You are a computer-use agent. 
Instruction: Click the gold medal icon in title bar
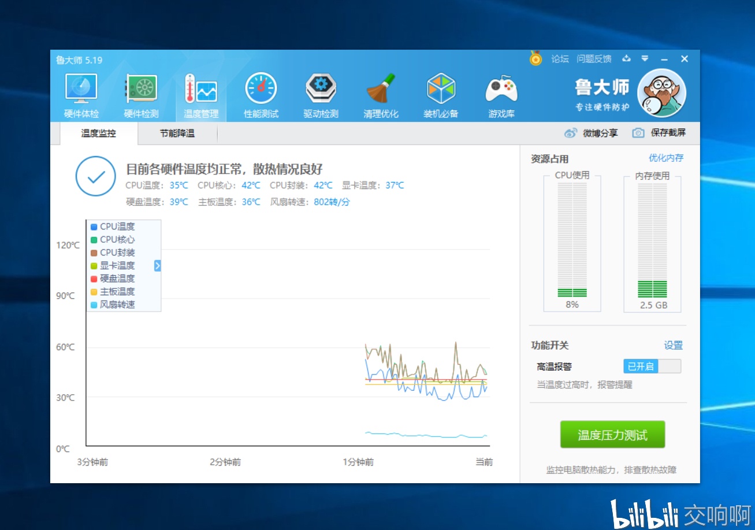[x=536, y=58]
